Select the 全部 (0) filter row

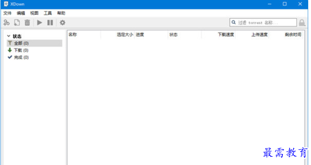pos(34,43)
